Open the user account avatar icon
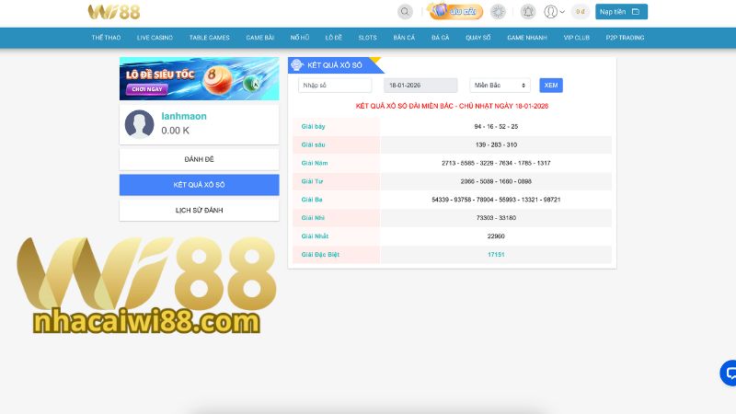 point(550,11)
